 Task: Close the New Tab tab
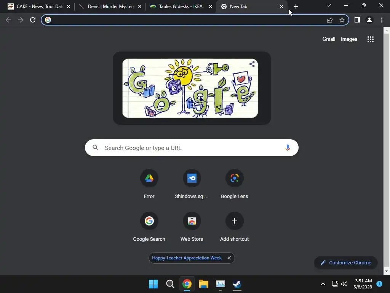(281, 6)
